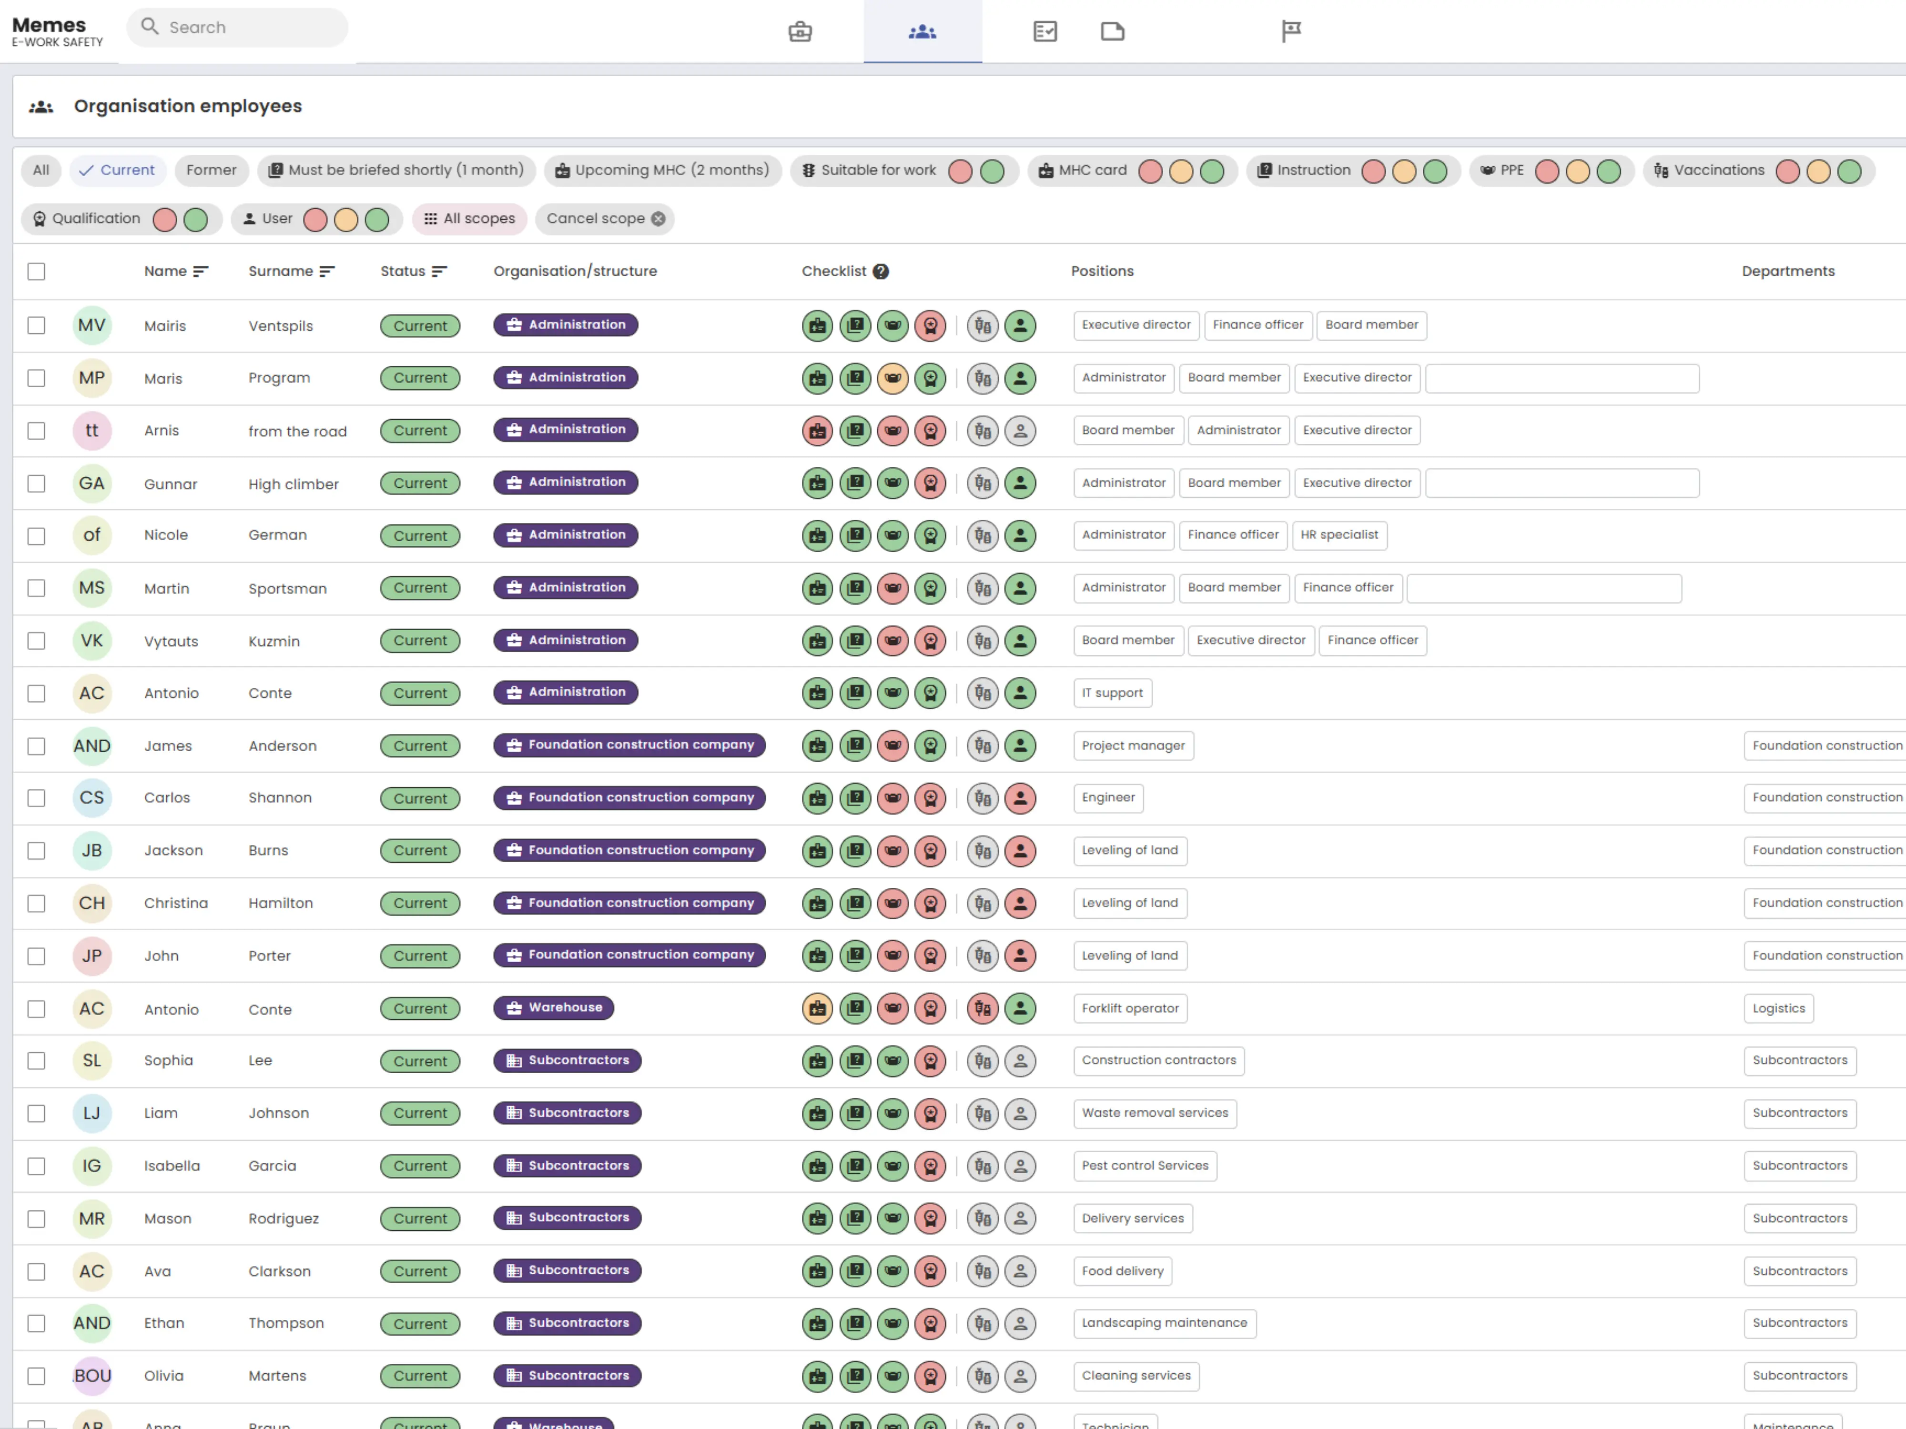Sort the list by Name column
The height and width of the screenshot is (1429, 1906).
tap(201, 272)
